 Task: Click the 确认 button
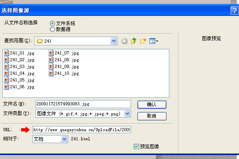tap(151, 104)
